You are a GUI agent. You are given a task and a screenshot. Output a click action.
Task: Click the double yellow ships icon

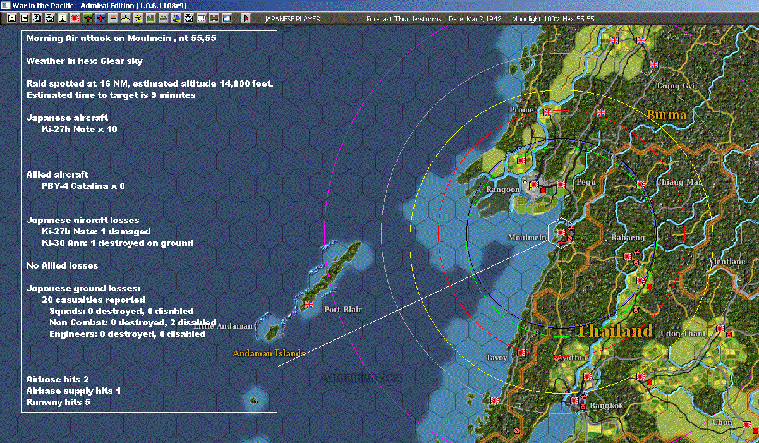pos(138,18)
